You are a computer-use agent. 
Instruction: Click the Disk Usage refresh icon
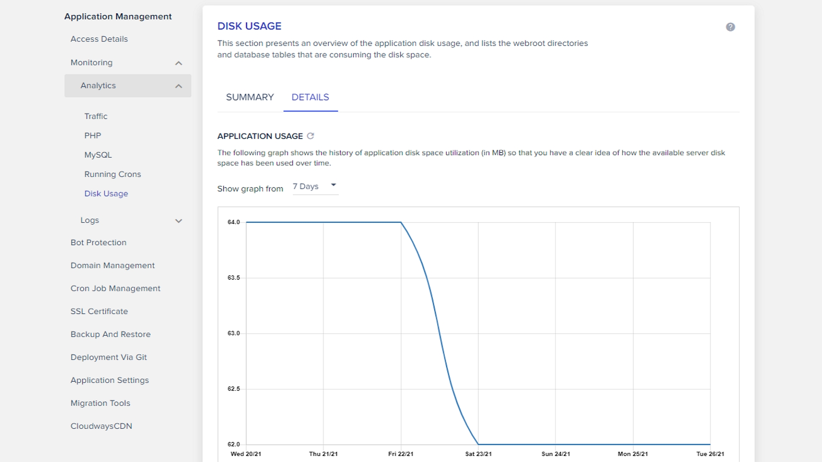point(310,136)
